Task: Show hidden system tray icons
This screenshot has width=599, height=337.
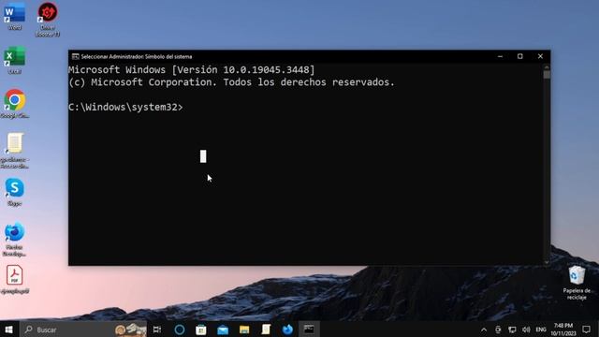Action: 484,330
